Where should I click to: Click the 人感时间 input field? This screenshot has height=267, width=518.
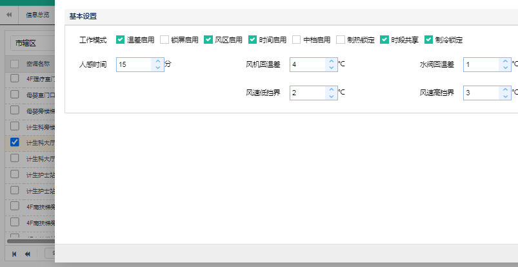pos(134,64)
